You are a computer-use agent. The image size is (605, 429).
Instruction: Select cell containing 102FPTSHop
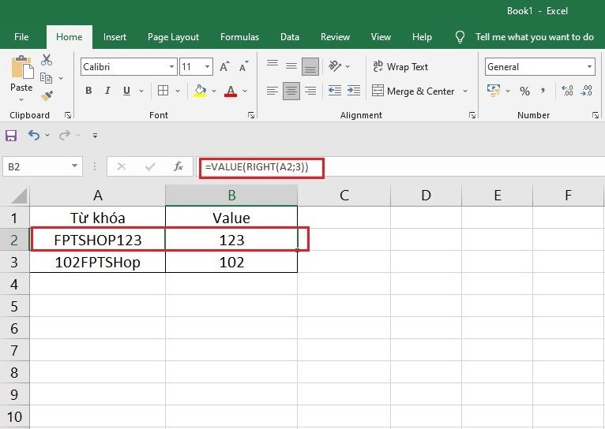pyautogui.click(x=98, y=262)
